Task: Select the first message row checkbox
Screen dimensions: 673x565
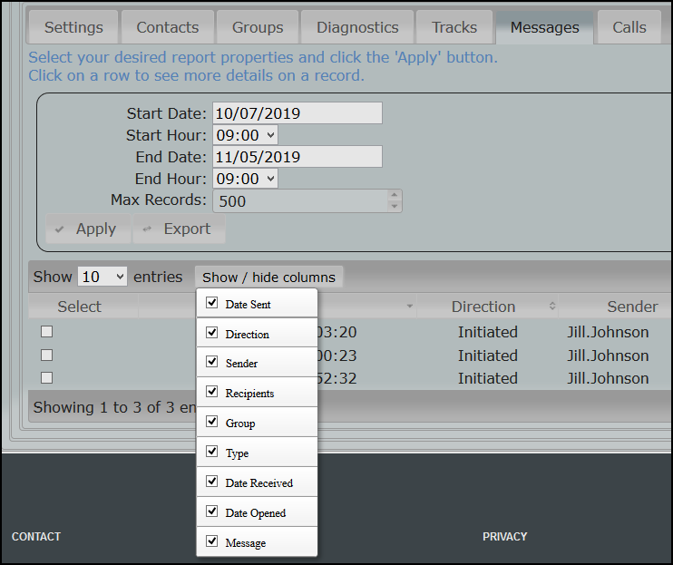Action: [47, 332]
